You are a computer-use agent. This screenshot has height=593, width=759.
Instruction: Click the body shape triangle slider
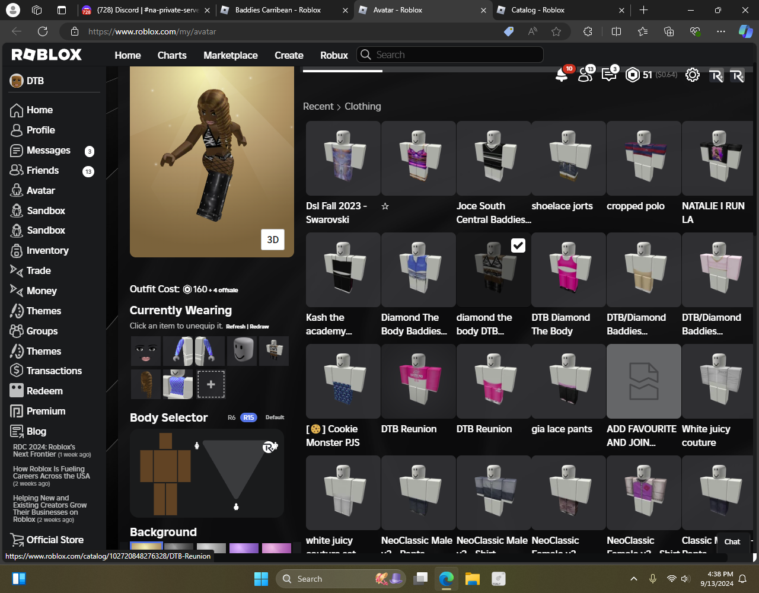pyautogui.click(x=236, y=469)
